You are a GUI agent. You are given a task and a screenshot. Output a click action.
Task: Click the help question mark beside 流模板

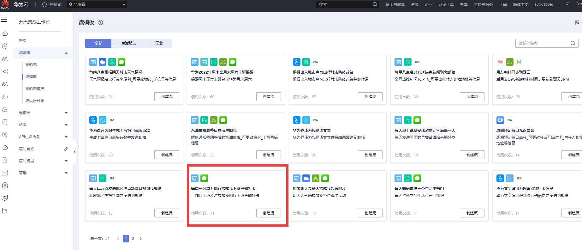pos(100,22)
